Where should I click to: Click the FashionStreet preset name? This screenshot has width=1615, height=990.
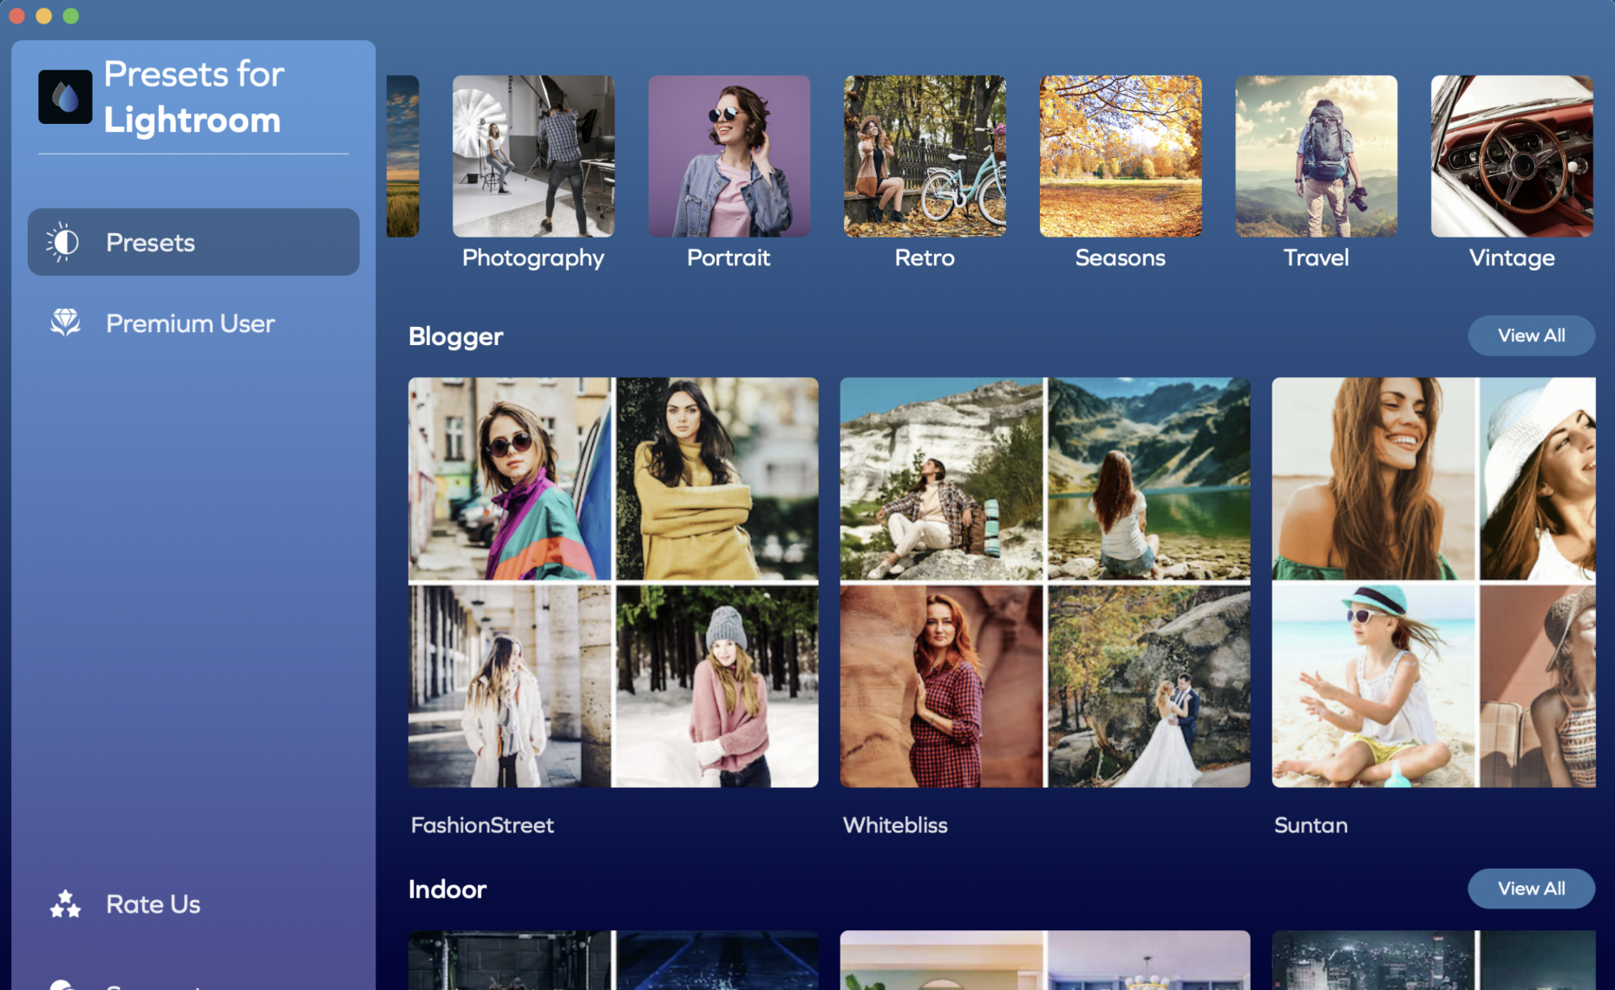[x=482, y=825]
